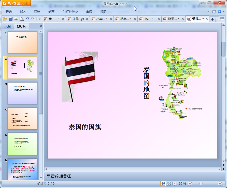Select slide 1 thumbnail
Viewport: 227px width, 188px height.
click(22, 42)
